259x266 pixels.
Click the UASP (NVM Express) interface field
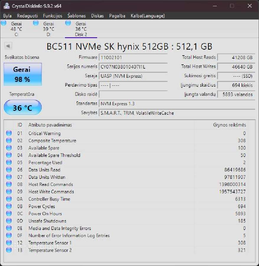(x=133, y=76)
